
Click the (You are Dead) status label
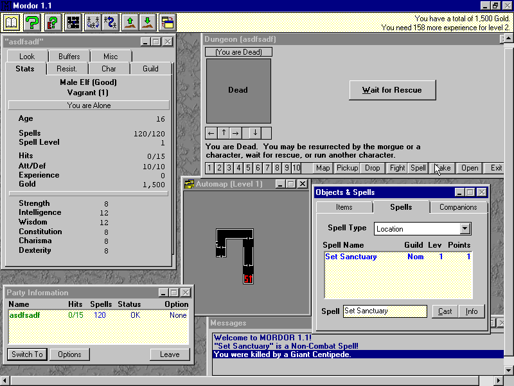point(238,52)
